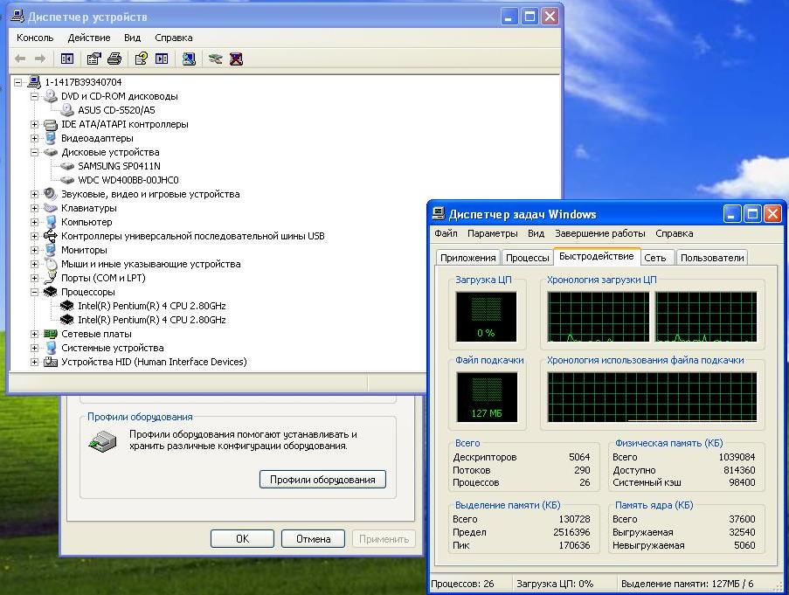Click the printer icon in Device Manager toolbar
Screen dimensions: 789x595
tap(114, 59)
